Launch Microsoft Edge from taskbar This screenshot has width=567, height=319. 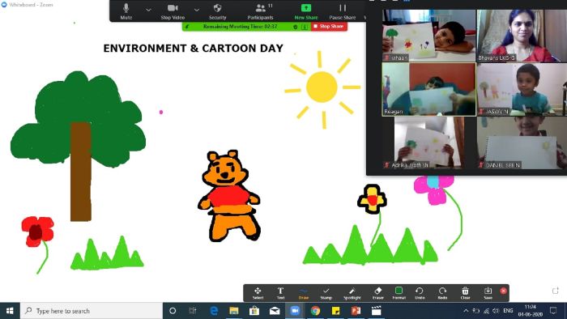tap(214, 311)
